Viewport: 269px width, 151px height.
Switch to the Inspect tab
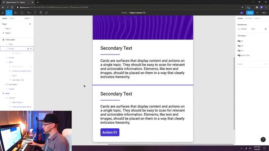(x=257, y=18)
